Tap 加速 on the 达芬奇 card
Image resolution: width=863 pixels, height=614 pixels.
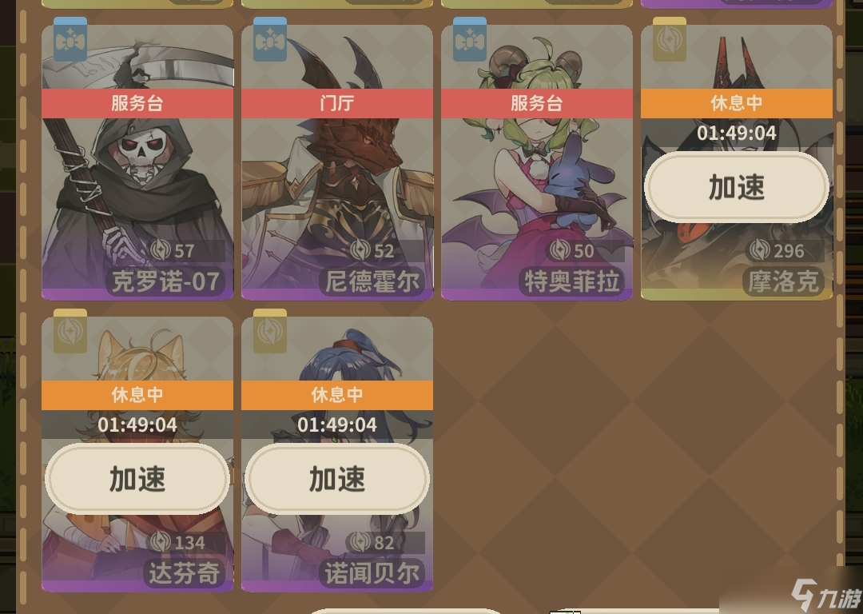(x=137, y=479)
